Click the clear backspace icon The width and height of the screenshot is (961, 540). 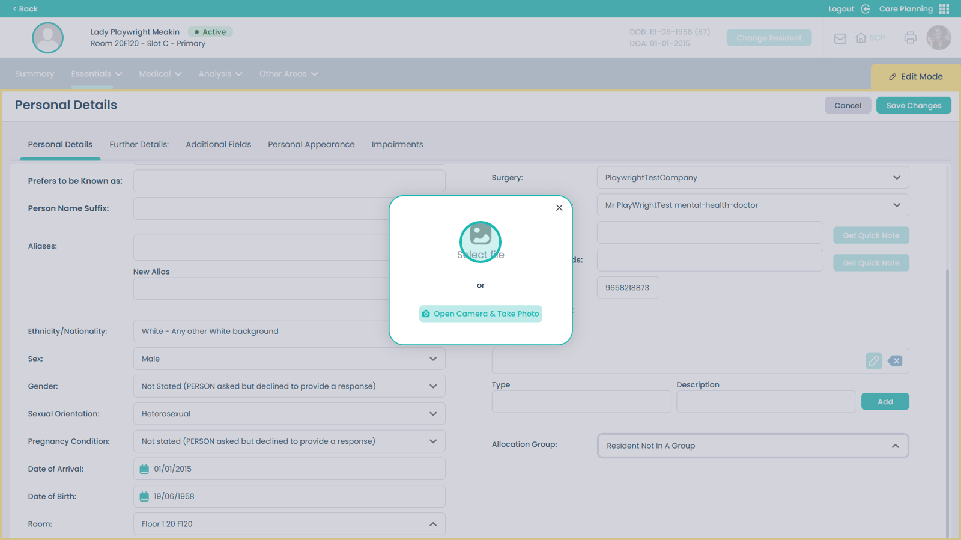[895, 361]
